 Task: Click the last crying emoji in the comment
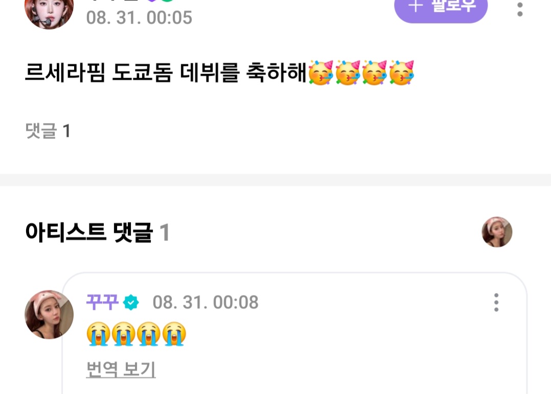[x=174, y=334]
